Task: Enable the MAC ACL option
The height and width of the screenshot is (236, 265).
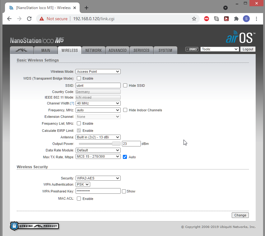Action: click(x=79, y=198)
